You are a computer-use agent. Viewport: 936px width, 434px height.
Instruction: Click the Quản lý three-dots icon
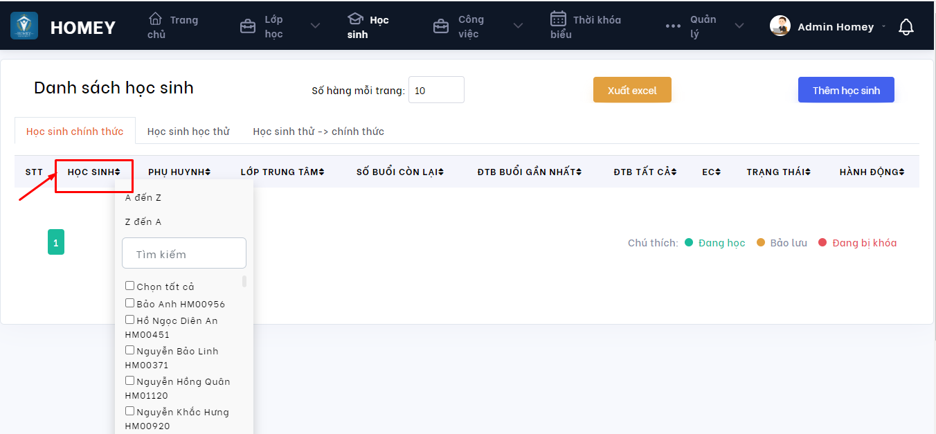coord(673,26)
